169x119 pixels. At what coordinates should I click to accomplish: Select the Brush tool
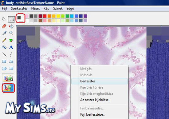pos(11,40)
